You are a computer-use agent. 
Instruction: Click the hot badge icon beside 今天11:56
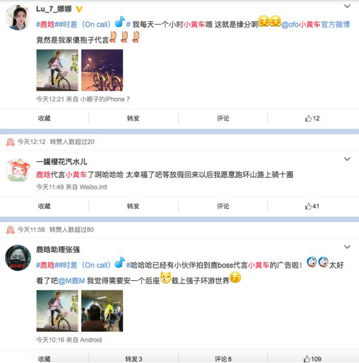pyautogui.click(x=10, y=230)
